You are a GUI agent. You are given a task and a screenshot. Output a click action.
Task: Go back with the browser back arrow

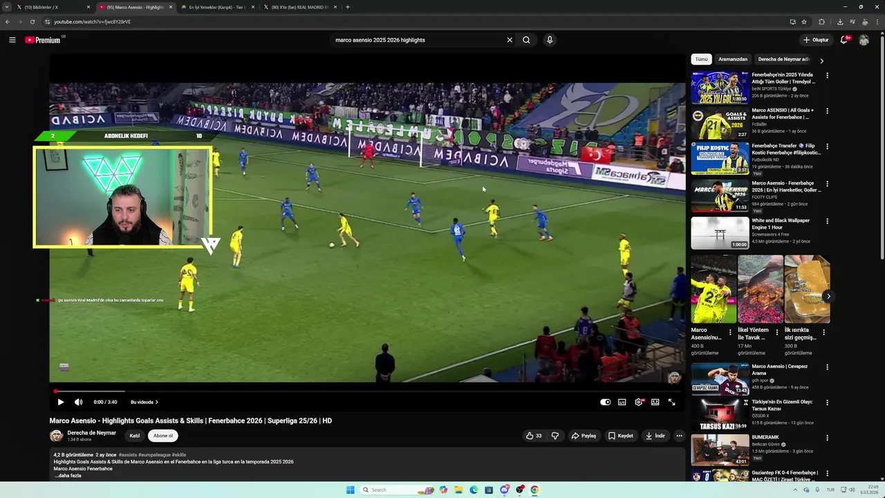tap(8, 21)
